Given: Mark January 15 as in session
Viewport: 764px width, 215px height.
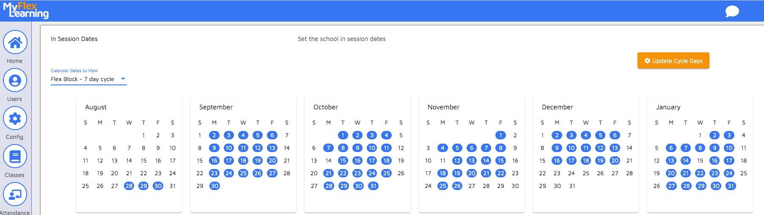Looking at the screenshot, I should (700, 161).
